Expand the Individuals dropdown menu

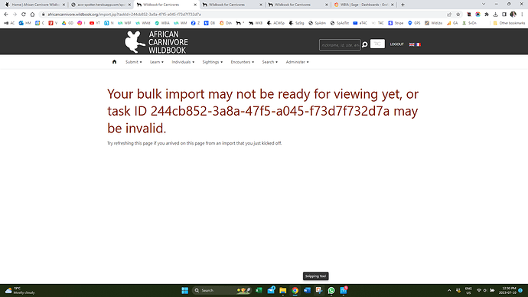coord(183,62)
